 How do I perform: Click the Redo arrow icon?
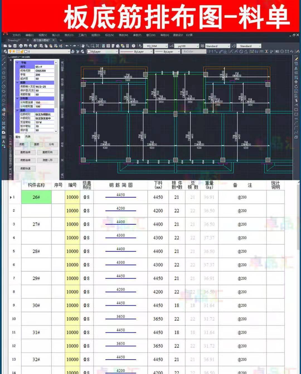(x=74, y=46)
